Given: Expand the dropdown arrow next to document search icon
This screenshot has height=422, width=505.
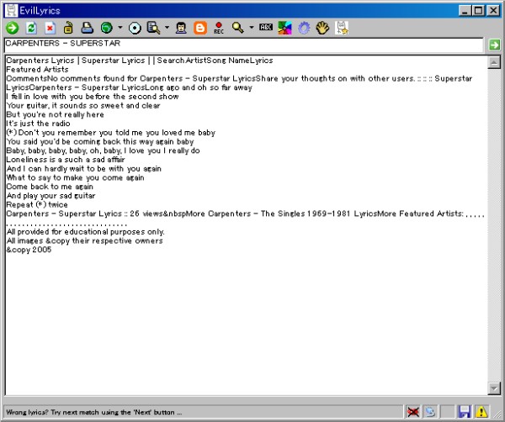Looking at the screenshot, I should tap(167, 28).
